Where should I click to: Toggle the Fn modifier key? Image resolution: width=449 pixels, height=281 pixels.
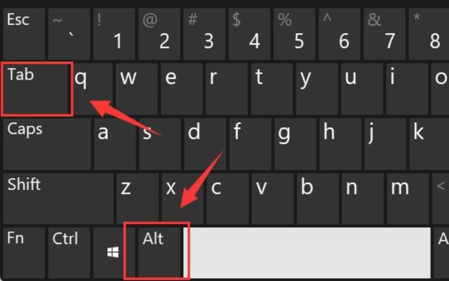coord(24,252)
